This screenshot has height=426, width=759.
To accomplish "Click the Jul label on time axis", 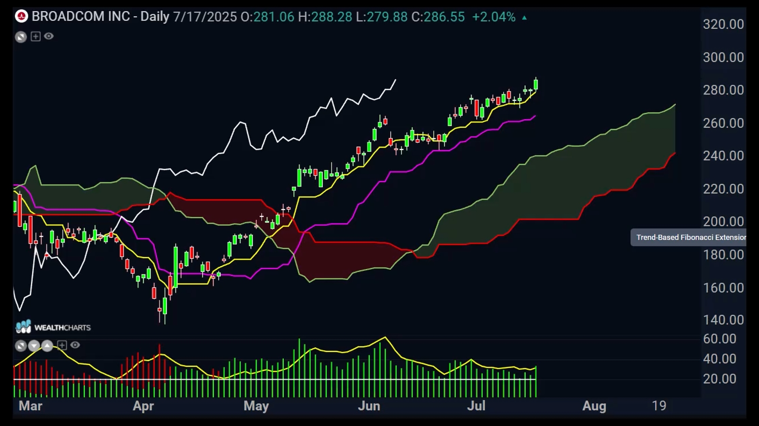I will [x=476, y=406].
